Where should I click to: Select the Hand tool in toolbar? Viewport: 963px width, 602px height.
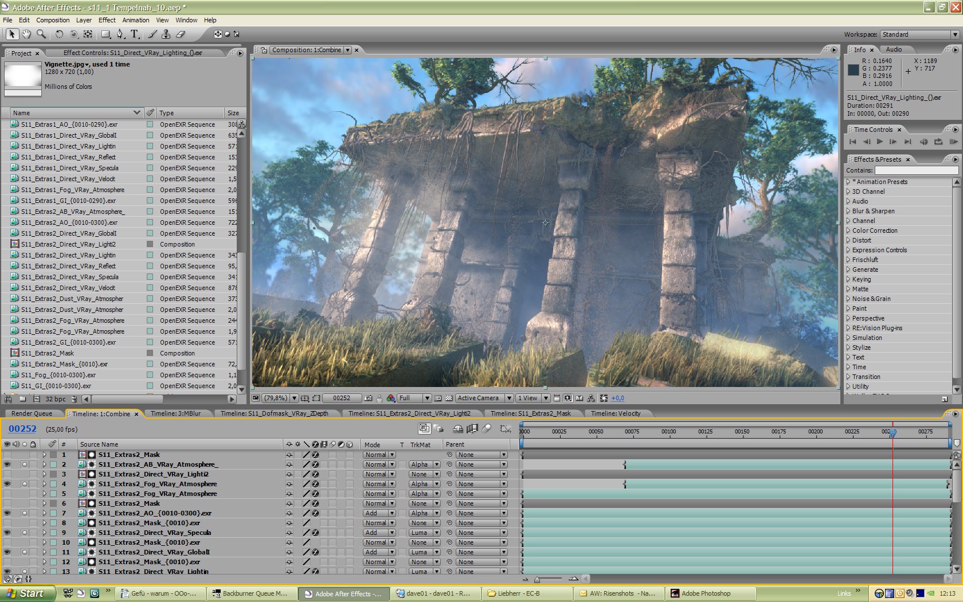click(26, 34)
